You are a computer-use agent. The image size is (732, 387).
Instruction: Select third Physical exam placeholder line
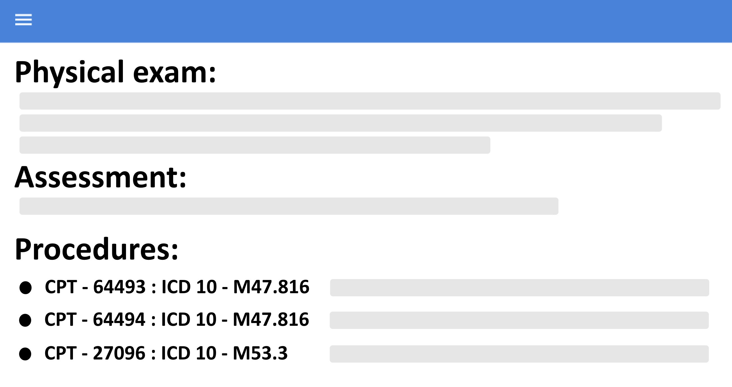click(254, 145)
